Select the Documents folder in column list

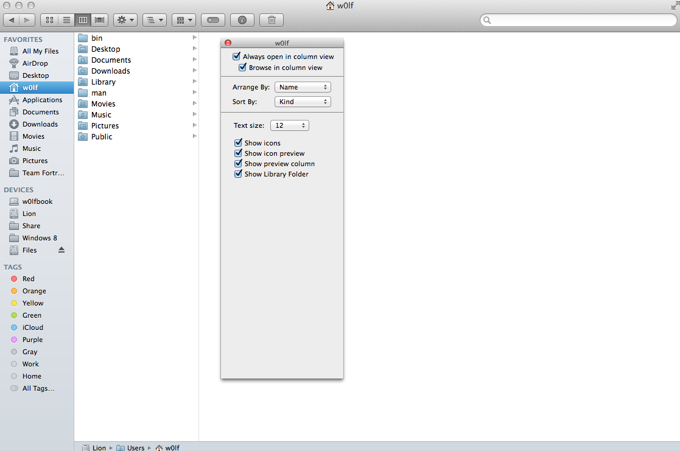(x=136, y=60)
